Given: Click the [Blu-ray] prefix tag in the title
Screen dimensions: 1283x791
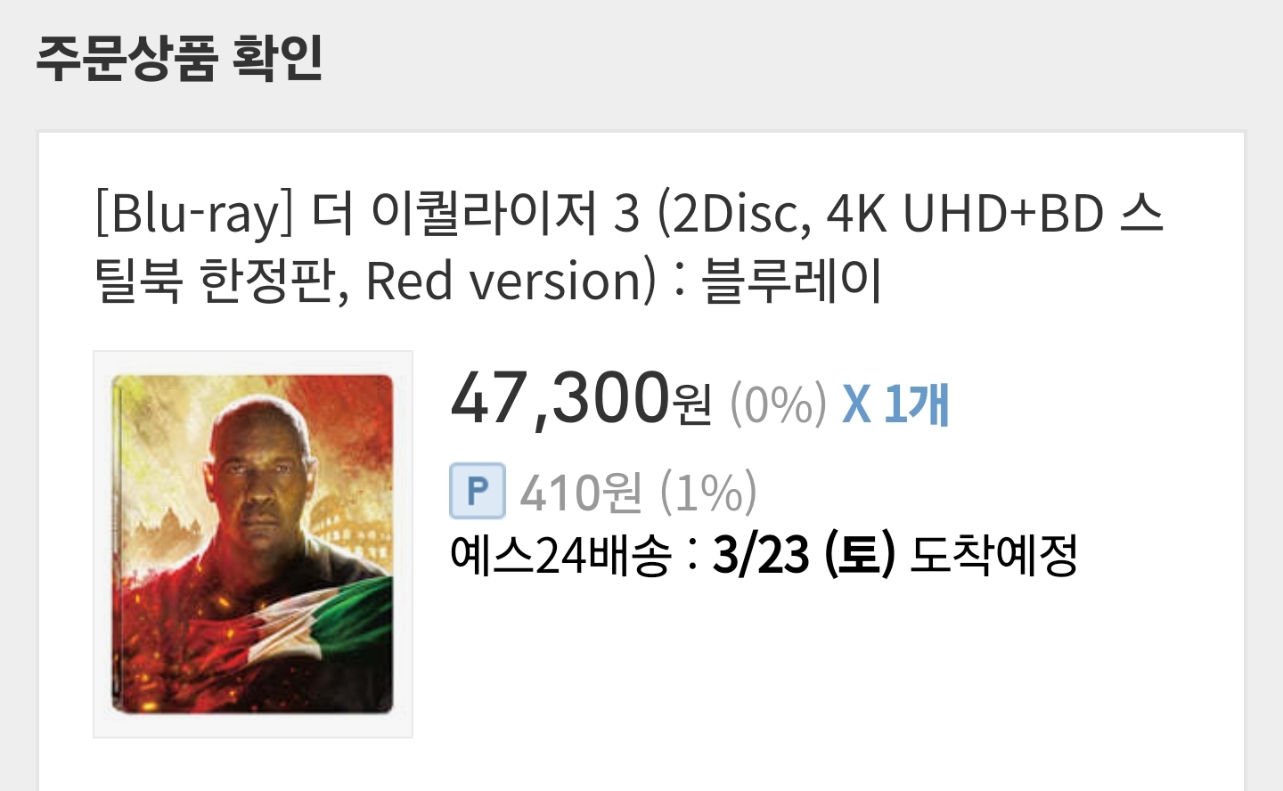Looking at the screenshot, I should (194, 215).
